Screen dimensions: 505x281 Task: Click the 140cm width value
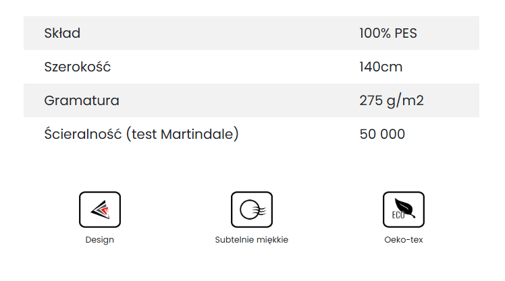tap(381, 67)
